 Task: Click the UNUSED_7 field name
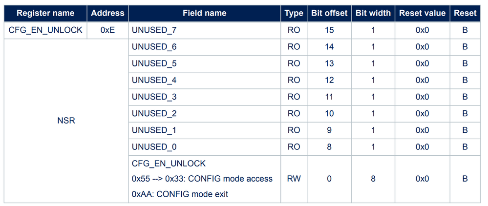pos(154,30)
